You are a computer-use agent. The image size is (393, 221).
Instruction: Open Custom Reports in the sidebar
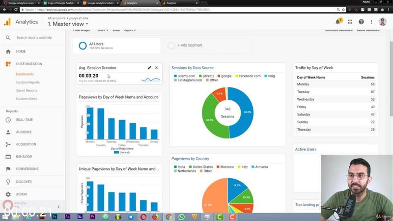[x=28, y=83]
